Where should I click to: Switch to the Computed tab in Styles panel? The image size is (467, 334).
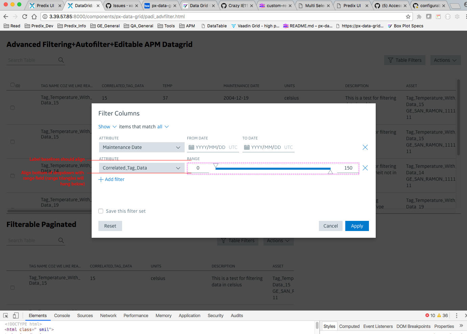[x=349, y=326]
